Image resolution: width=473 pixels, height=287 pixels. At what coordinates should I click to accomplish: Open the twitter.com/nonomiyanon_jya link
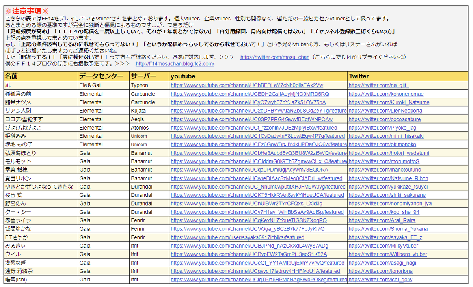coord(390,204)
